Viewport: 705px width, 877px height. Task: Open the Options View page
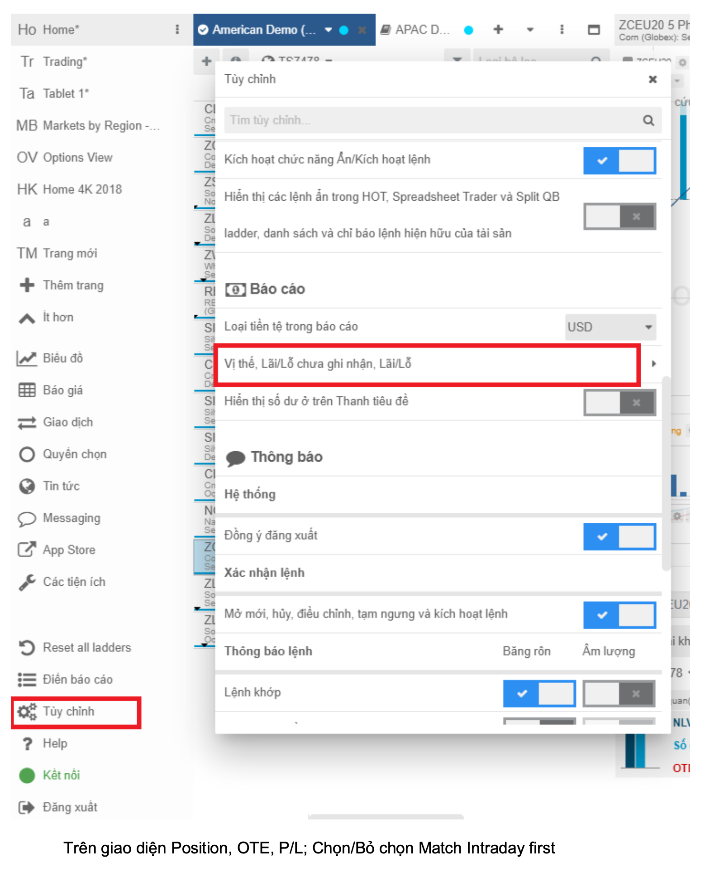77,158
